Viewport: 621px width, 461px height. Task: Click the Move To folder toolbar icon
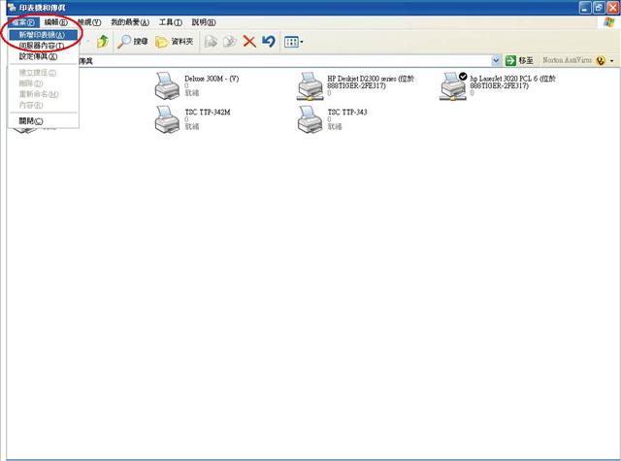[211, 41]
